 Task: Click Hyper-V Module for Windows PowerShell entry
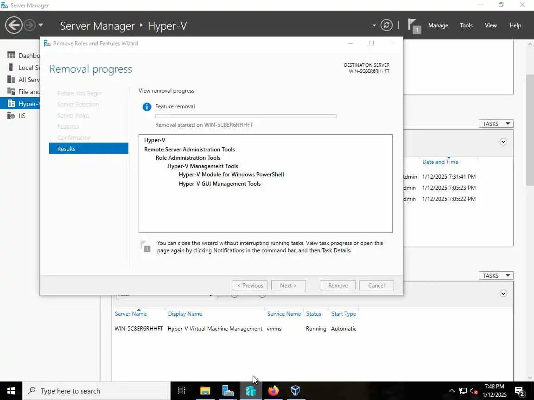pos(231,175)
